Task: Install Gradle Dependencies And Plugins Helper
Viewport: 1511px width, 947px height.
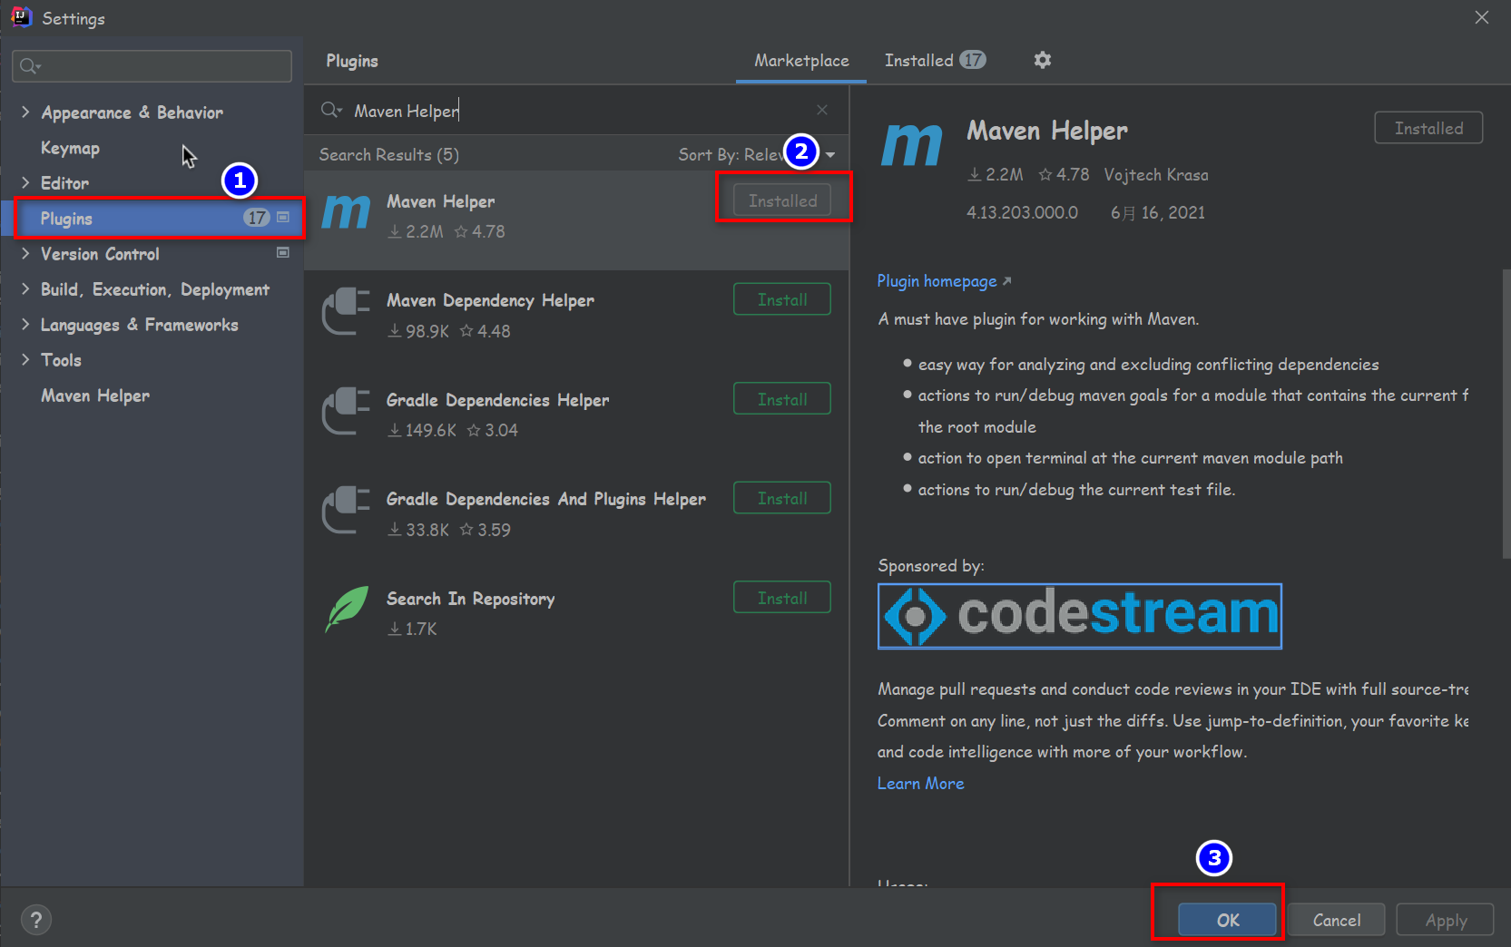Action: tap(782, 498)
